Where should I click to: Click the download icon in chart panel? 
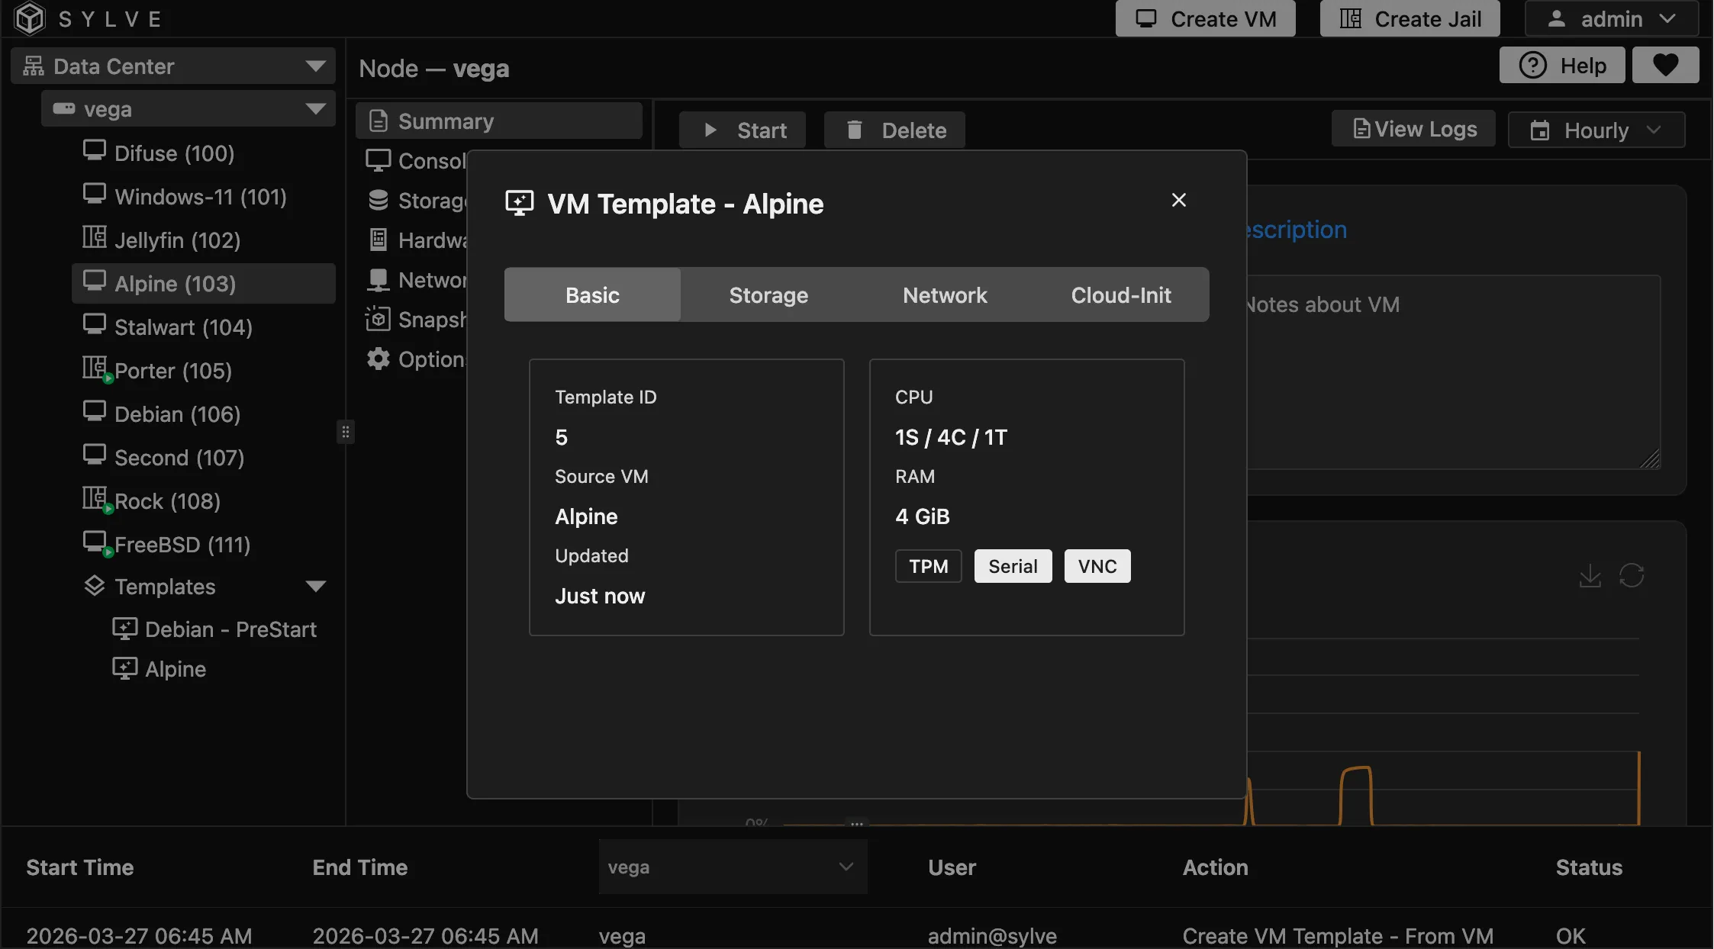point(1590,575)
